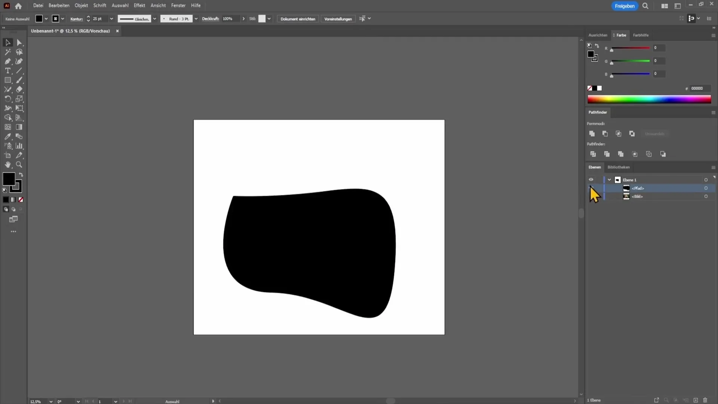This screenshot has height=404, width=718.
Task: Pick the Hand tool
Action: [x=7, y=165]
